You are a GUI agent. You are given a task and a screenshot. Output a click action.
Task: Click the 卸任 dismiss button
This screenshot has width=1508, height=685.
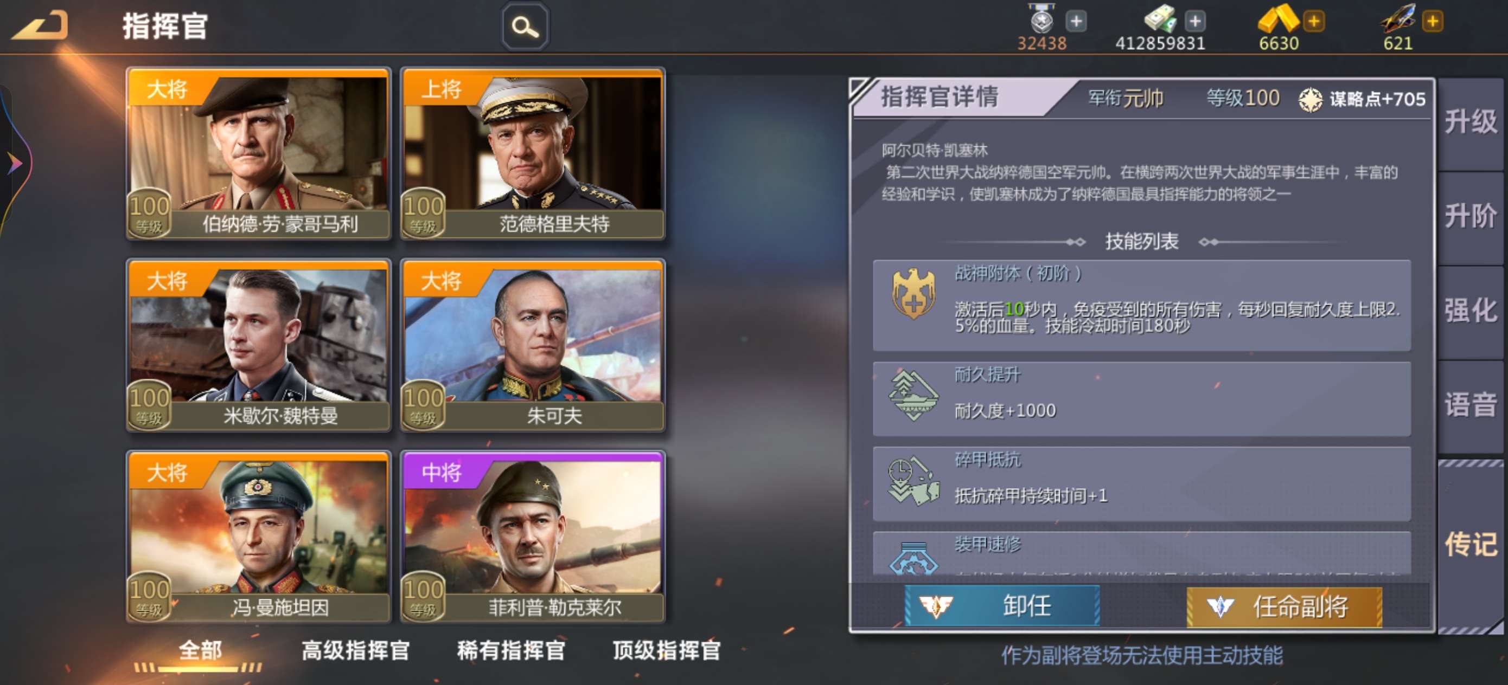click(1001, 606)
